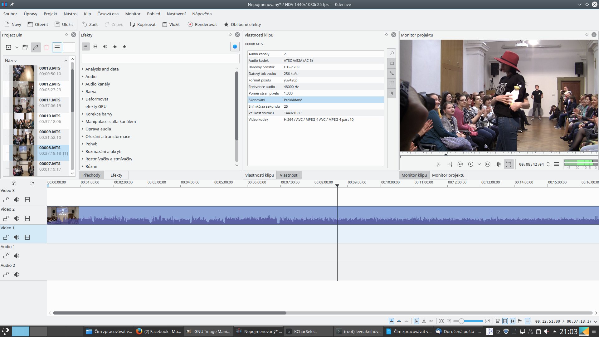Screen dimensions: 599x337
Task: Expand the Deformovat effects category
Action: tap(83, 99)
